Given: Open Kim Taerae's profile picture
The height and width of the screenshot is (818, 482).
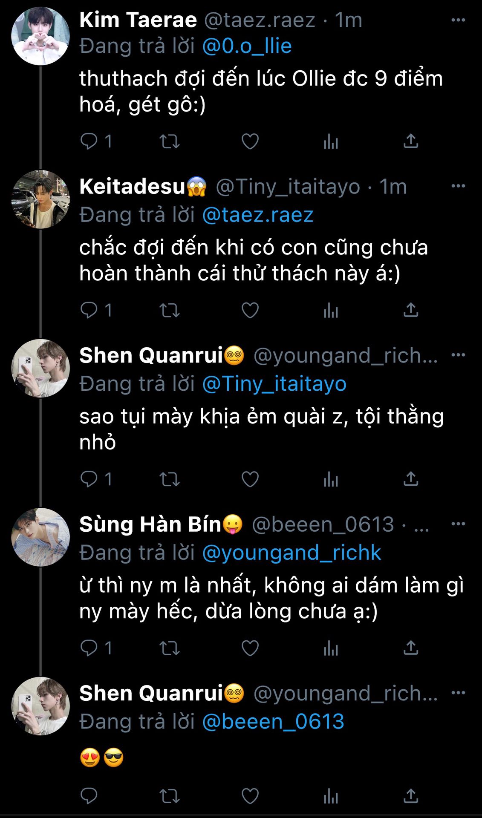Looking at the screenshot, I should (x=40, y=36).
